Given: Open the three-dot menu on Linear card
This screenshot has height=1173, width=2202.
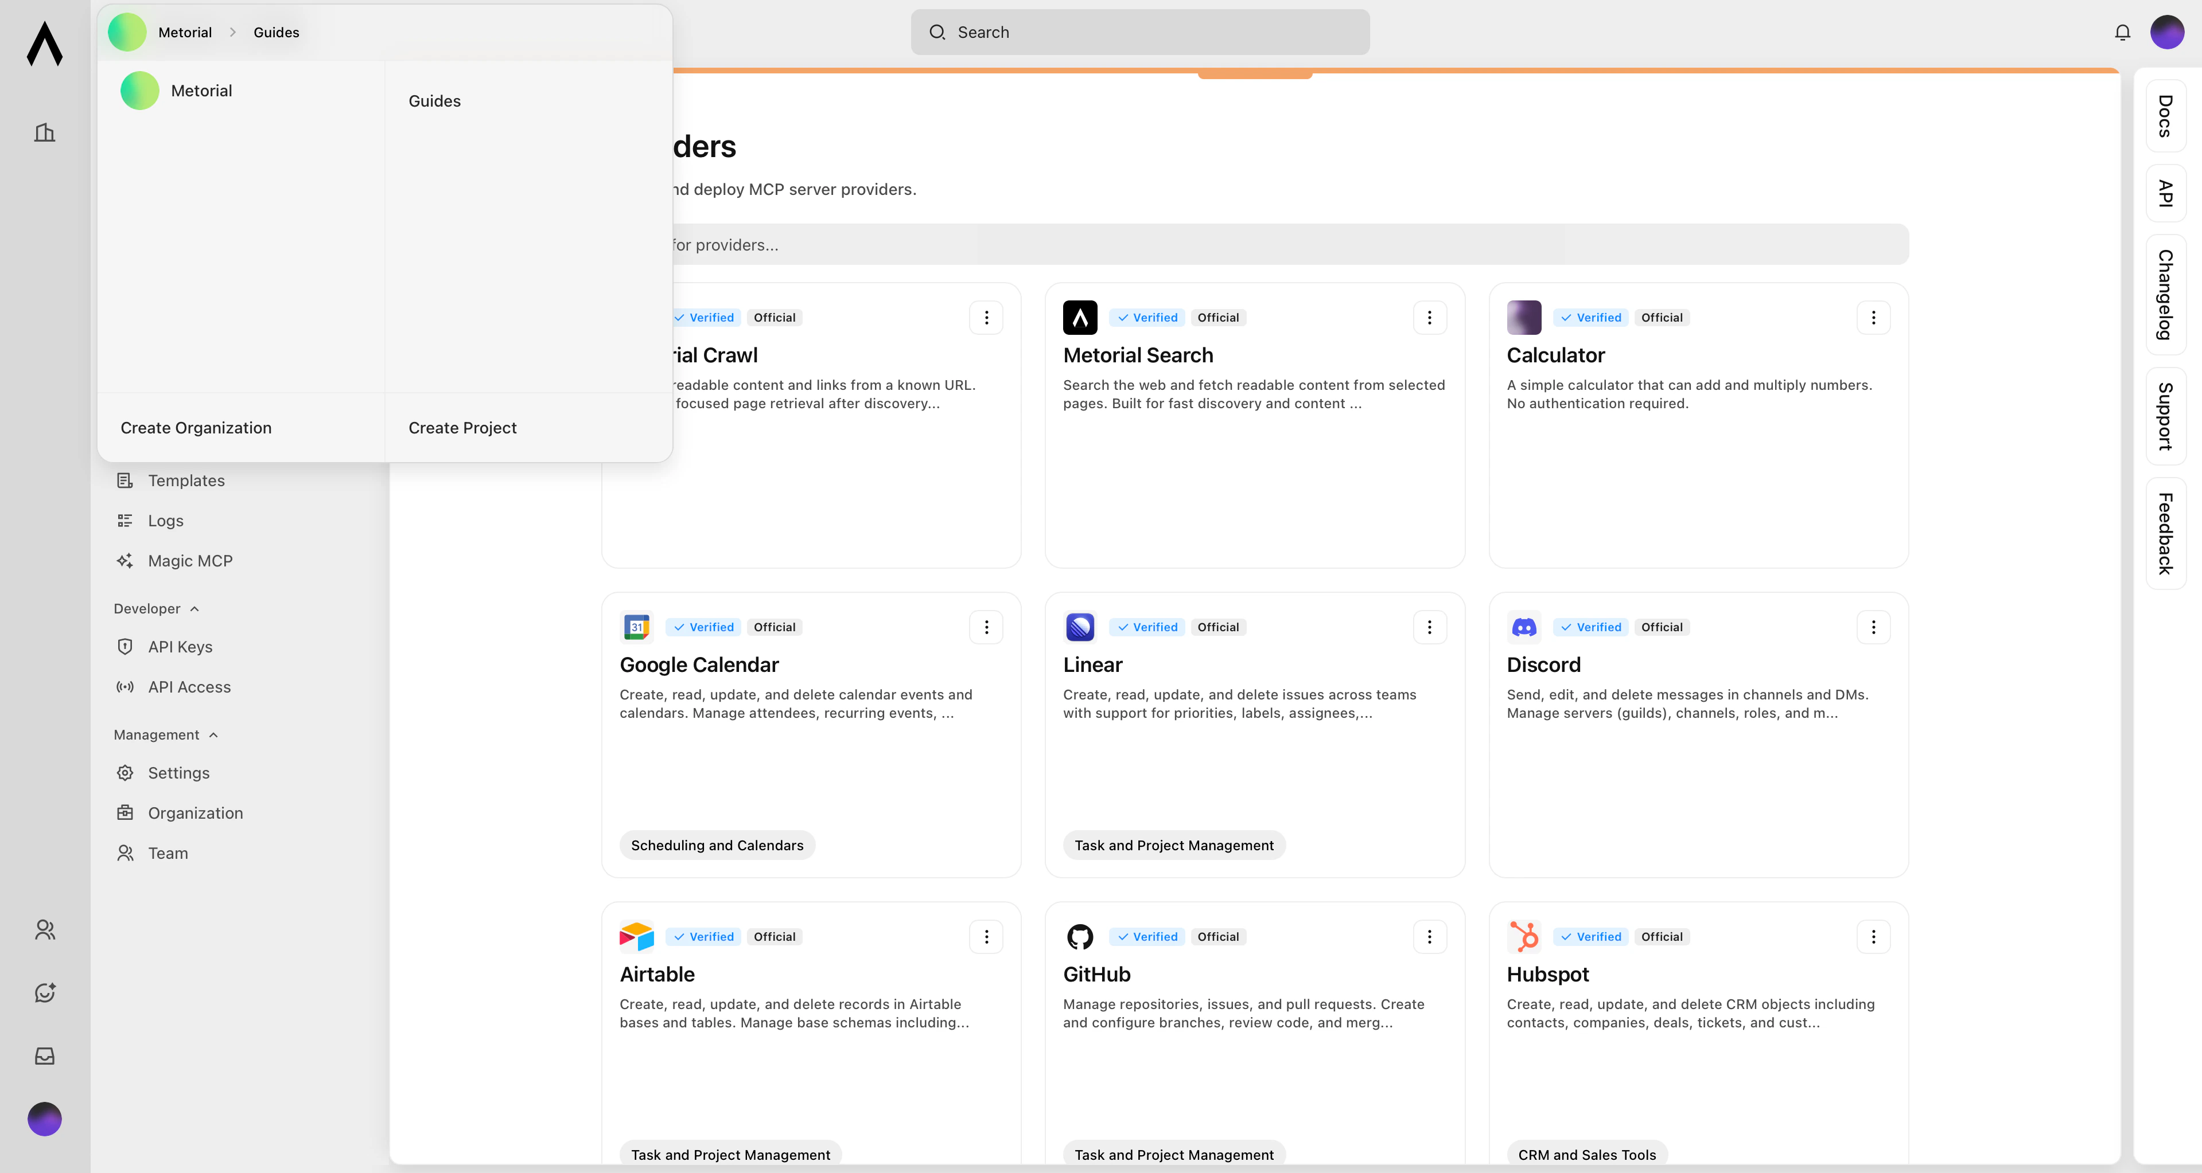Looking at the screenshot, I should point(1430,626).
